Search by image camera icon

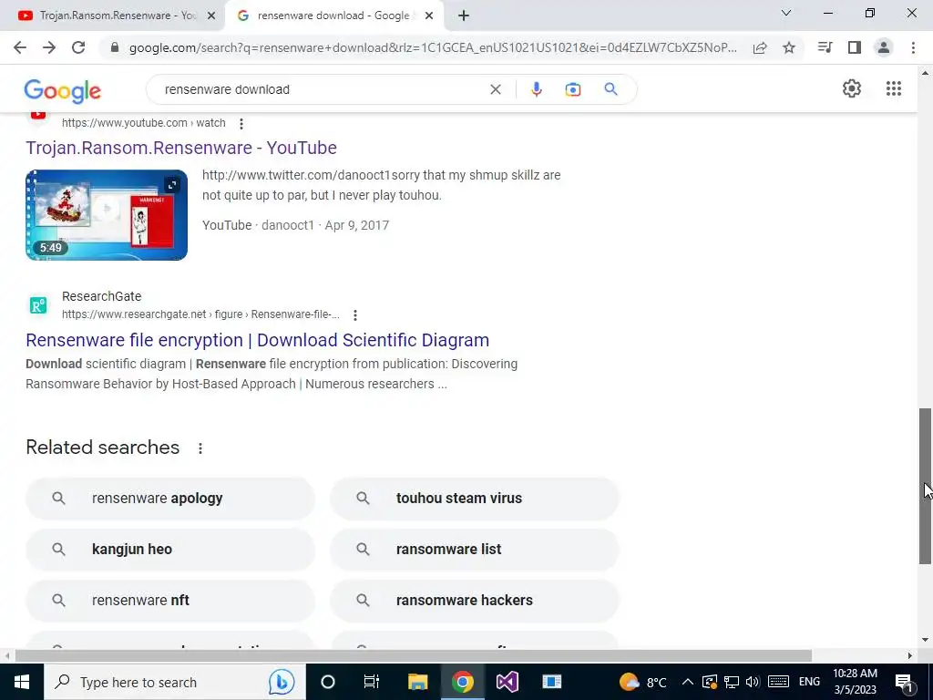tap(572, 89)
